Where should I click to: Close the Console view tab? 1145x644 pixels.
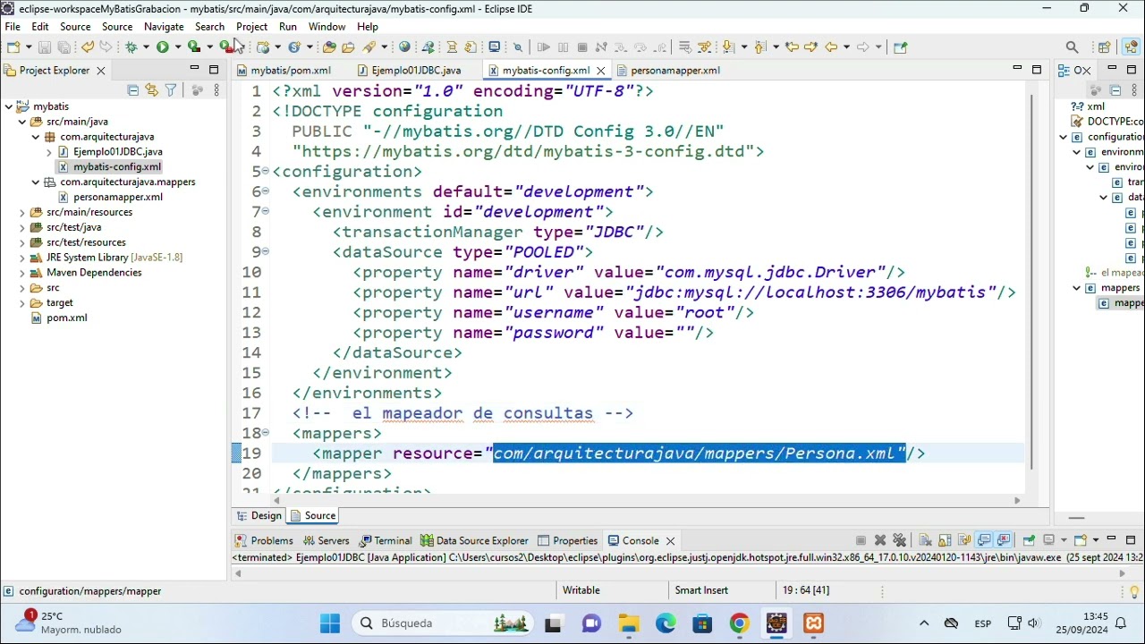(x=670, y=540)
